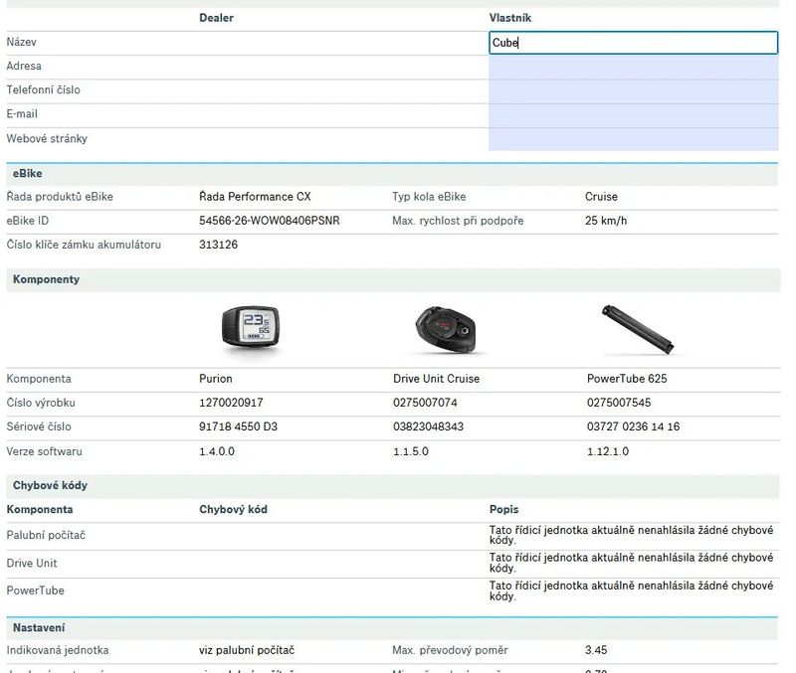The height and width of the screenshot is (673, 796).
Task: Click the PowerTube 625 battery image
Action: [x=637, y=329]
